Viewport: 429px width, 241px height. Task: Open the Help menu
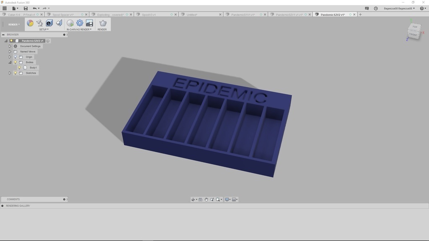[423, 8]
